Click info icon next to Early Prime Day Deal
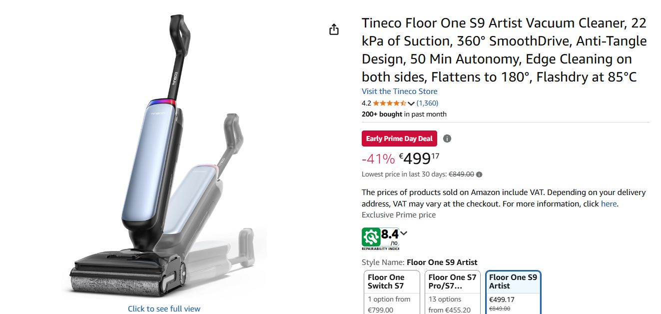The width and height of the screenshot is (661, 314). [x=447, y=138]
